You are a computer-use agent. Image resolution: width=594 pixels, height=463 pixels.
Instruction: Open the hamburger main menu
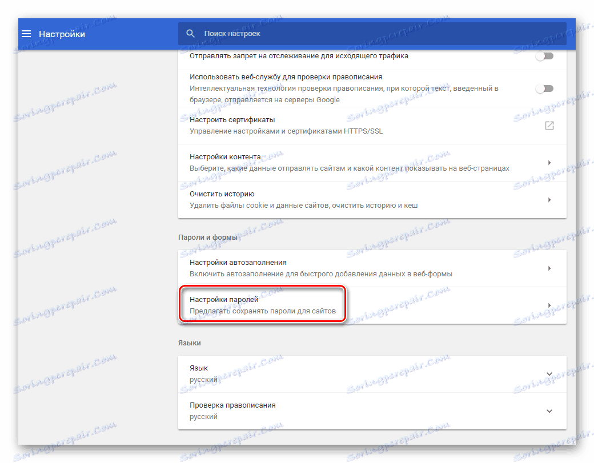[x=26, y=34]
